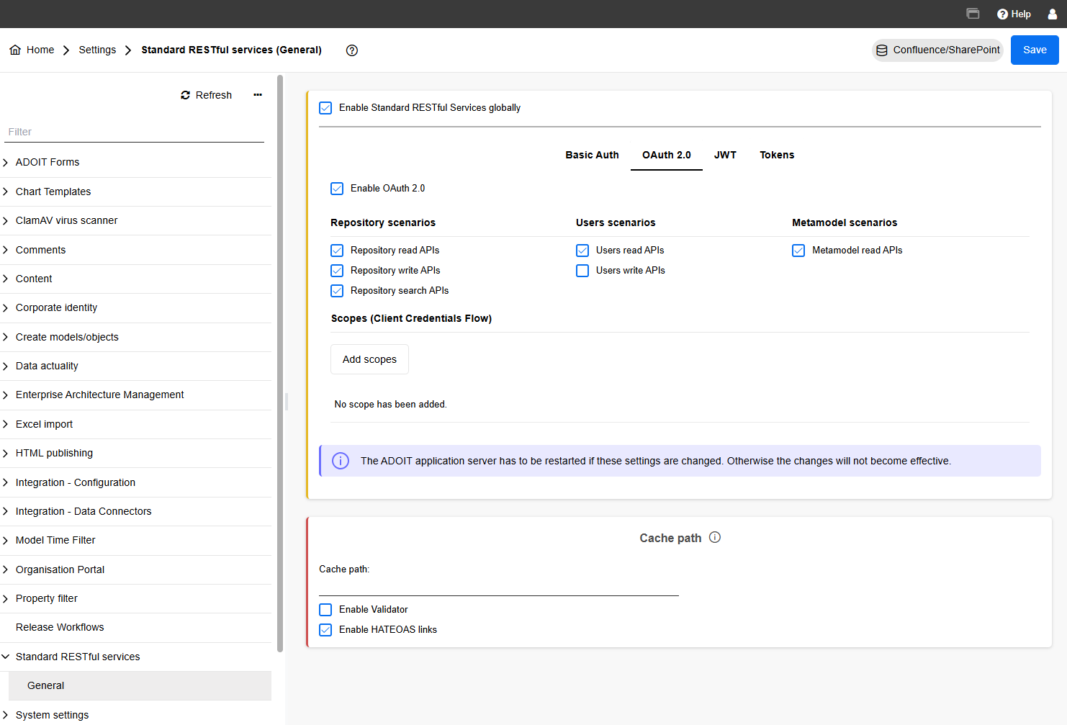Image resolution: width=1067 pixels, height=725 pixels.
Task: Click the Save button
Action: 1034,50
